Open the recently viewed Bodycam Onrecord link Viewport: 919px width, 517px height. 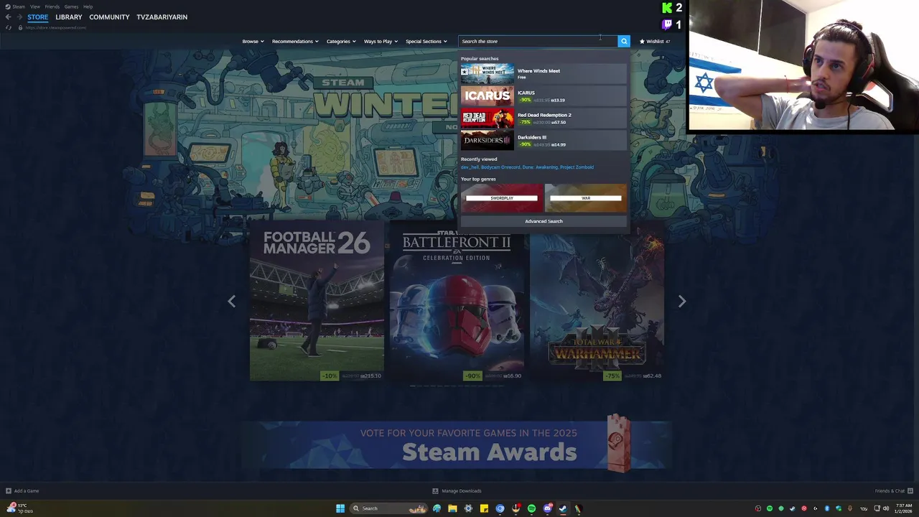click(500, 167)
